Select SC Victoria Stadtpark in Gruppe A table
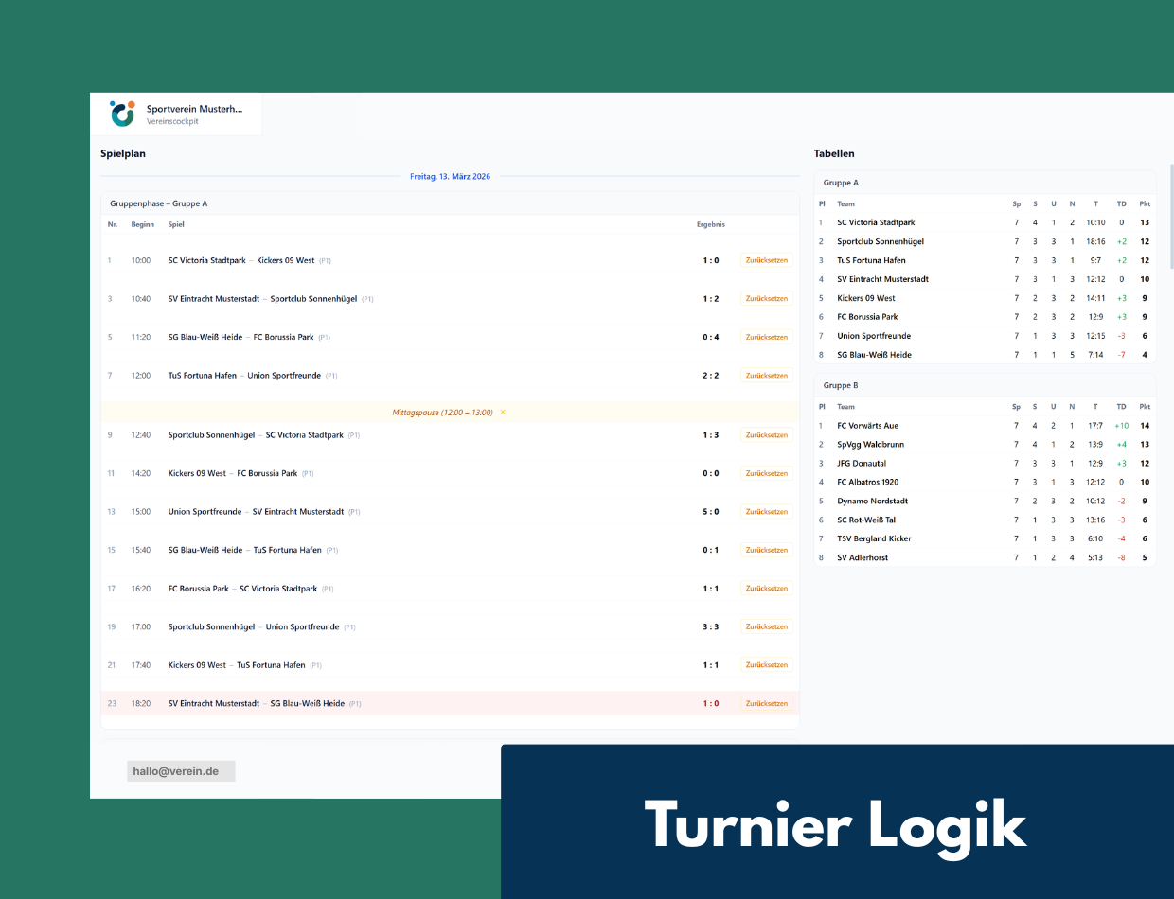 (876, 222)
